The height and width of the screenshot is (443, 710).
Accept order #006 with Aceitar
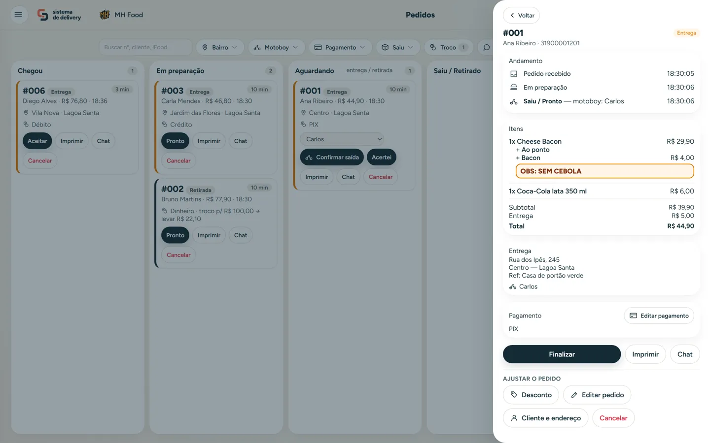(x=37, y=141)
